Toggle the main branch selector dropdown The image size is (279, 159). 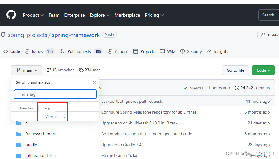click(27, 70)
